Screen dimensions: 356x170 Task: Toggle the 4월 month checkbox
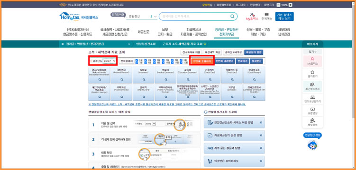point(163,60)
